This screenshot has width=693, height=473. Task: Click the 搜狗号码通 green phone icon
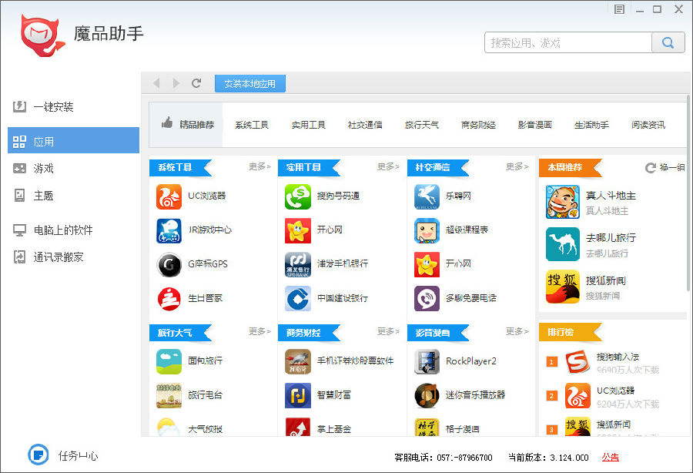pos(298,196)
